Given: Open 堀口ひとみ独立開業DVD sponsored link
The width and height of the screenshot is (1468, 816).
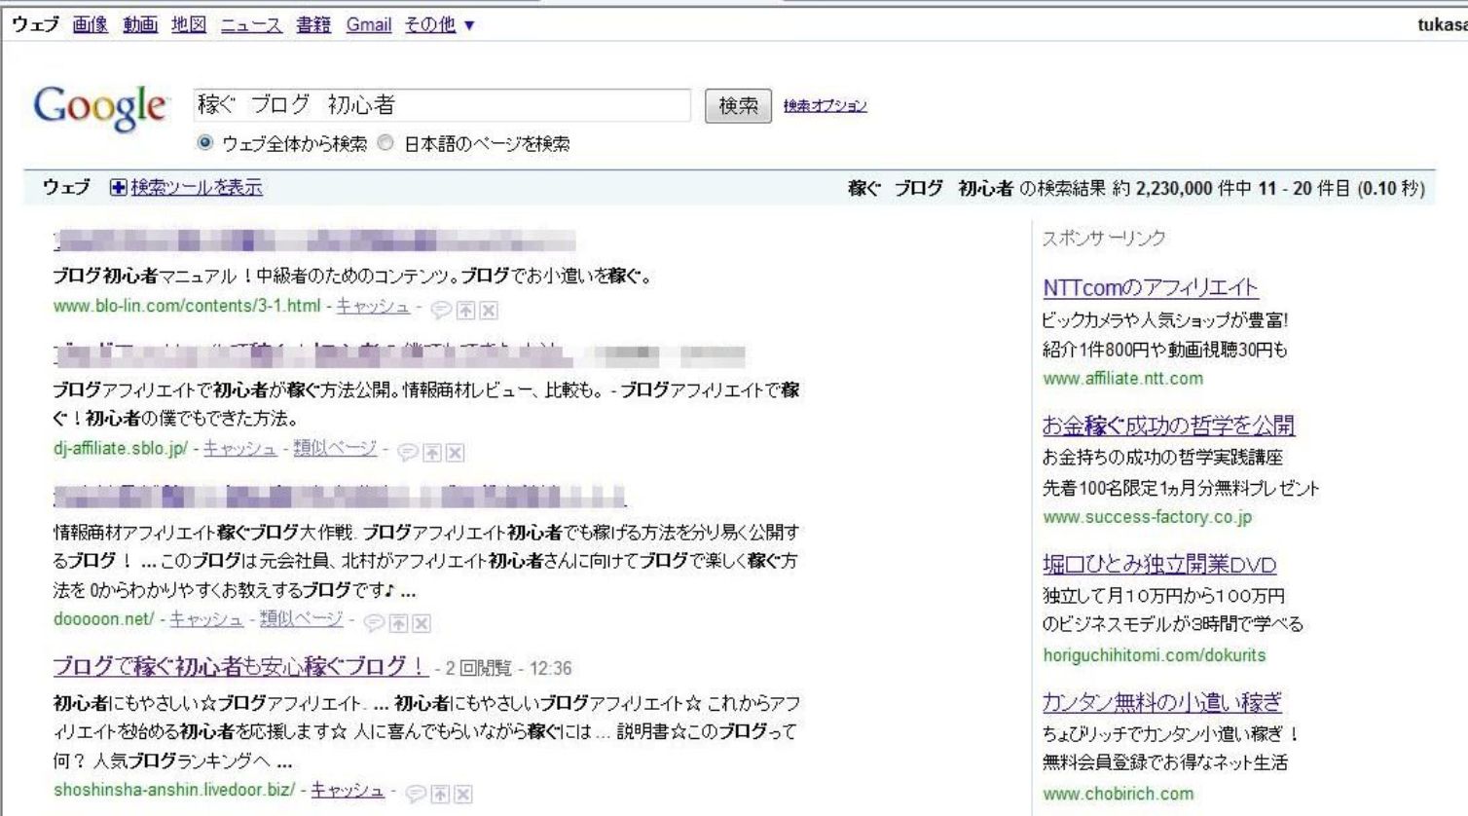Looking at the screenshot, I should tap(1159, 565).
